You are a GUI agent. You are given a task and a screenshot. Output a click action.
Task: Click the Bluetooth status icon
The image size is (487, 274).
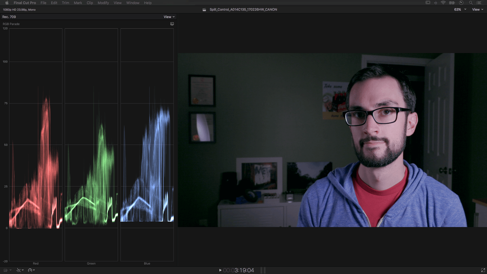[x=436, y=3]
